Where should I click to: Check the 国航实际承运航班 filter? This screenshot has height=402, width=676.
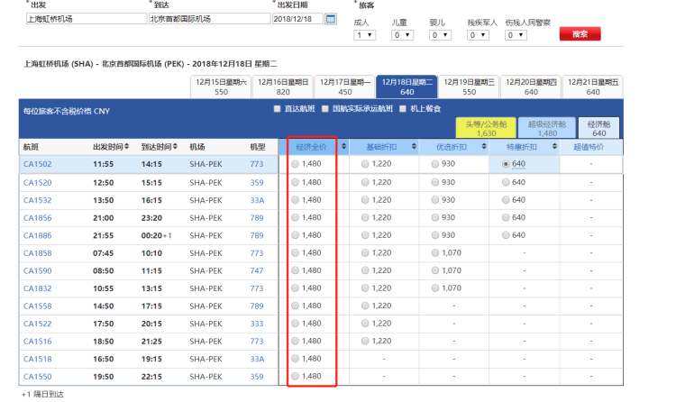(x=325, y=109)
